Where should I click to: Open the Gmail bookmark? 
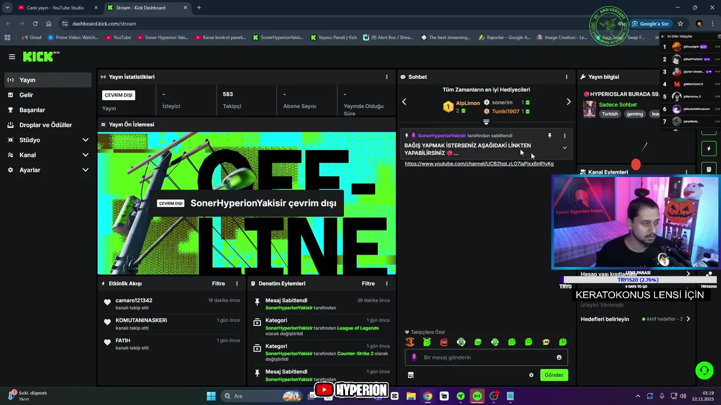point(32,38)
